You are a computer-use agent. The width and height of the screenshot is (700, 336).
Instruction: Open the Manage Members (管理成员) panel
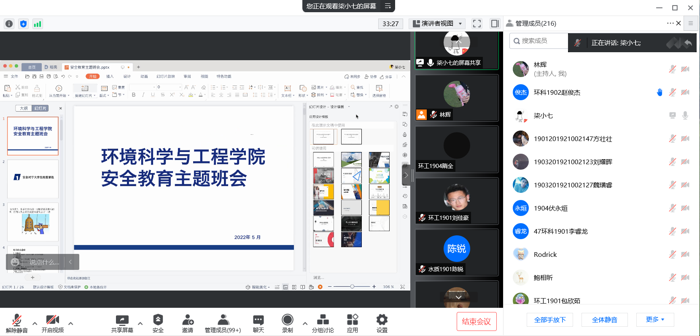(x=223, y=320)
